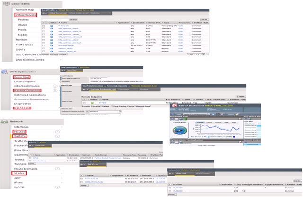Open gear menu in Route List panel
The image size is (303, 197).
click(x=31, y=145)
